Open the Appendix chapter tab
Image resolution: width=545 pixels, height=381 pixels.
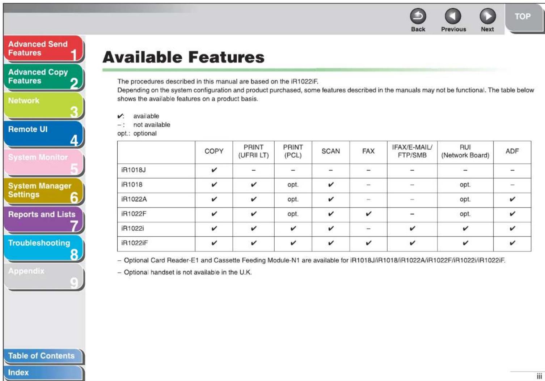click(43, 277)
